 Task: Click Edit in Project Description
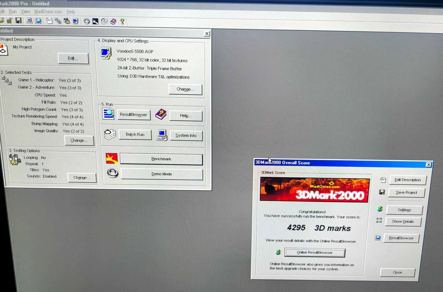73,58
